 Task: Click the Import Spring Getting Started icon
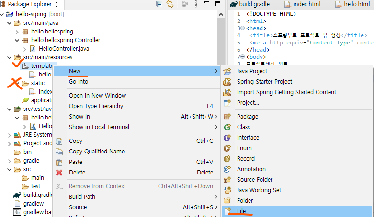point(227,92)
